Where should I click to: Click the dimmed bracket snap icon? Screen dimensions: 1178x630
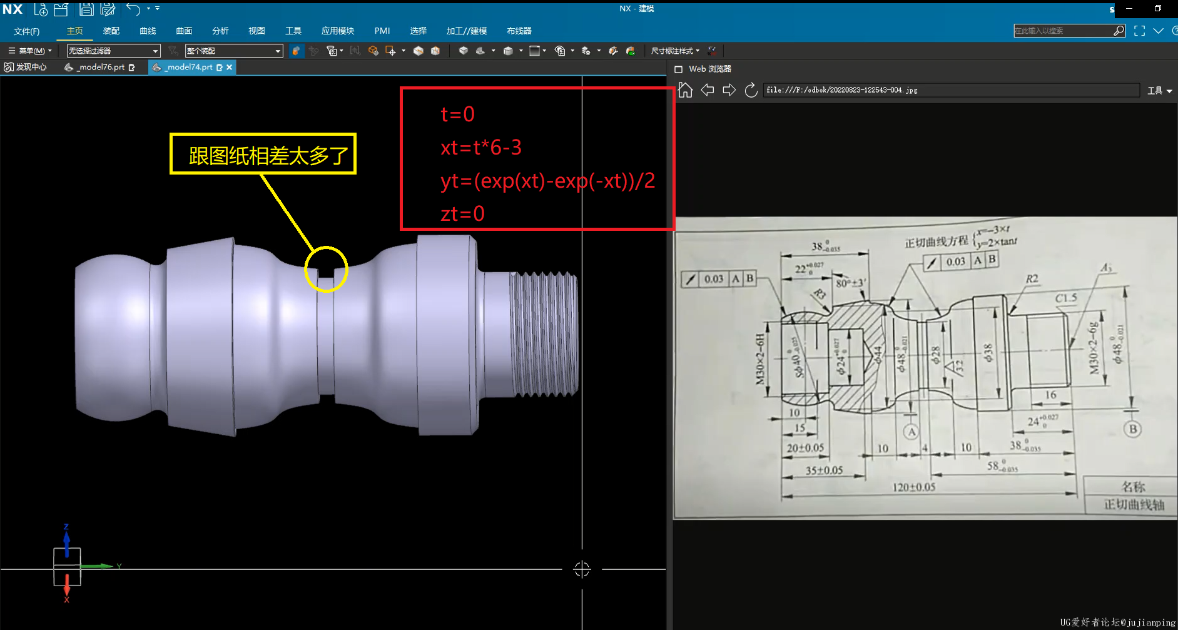click(x=355, y=51)
